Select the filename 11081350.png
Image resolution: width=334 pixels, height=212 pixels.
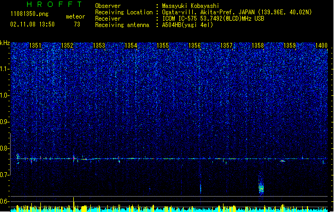(x=30, y=14)
